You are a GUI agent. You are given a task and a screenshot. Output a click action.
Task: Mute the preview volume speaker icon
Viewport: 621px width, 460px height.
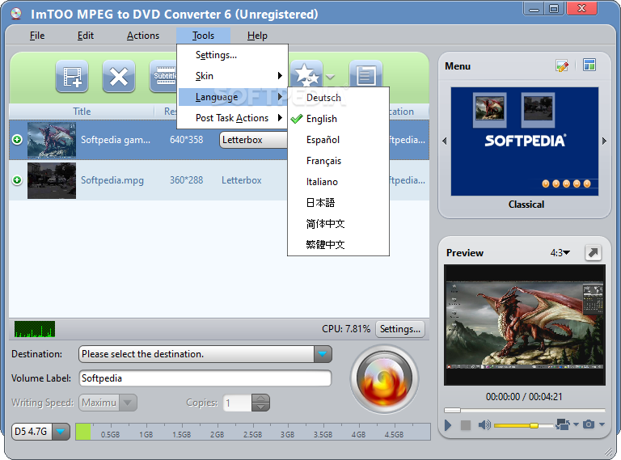point(484,425)
